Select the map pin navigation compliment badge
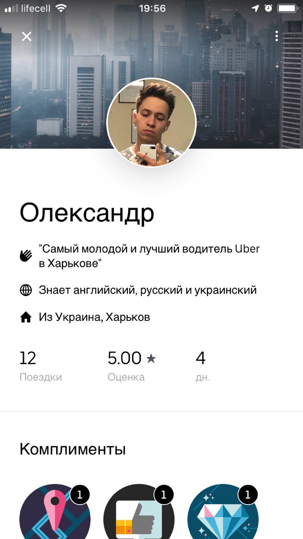Viewport: 303px width, 539px height. (x=55, y=512)
